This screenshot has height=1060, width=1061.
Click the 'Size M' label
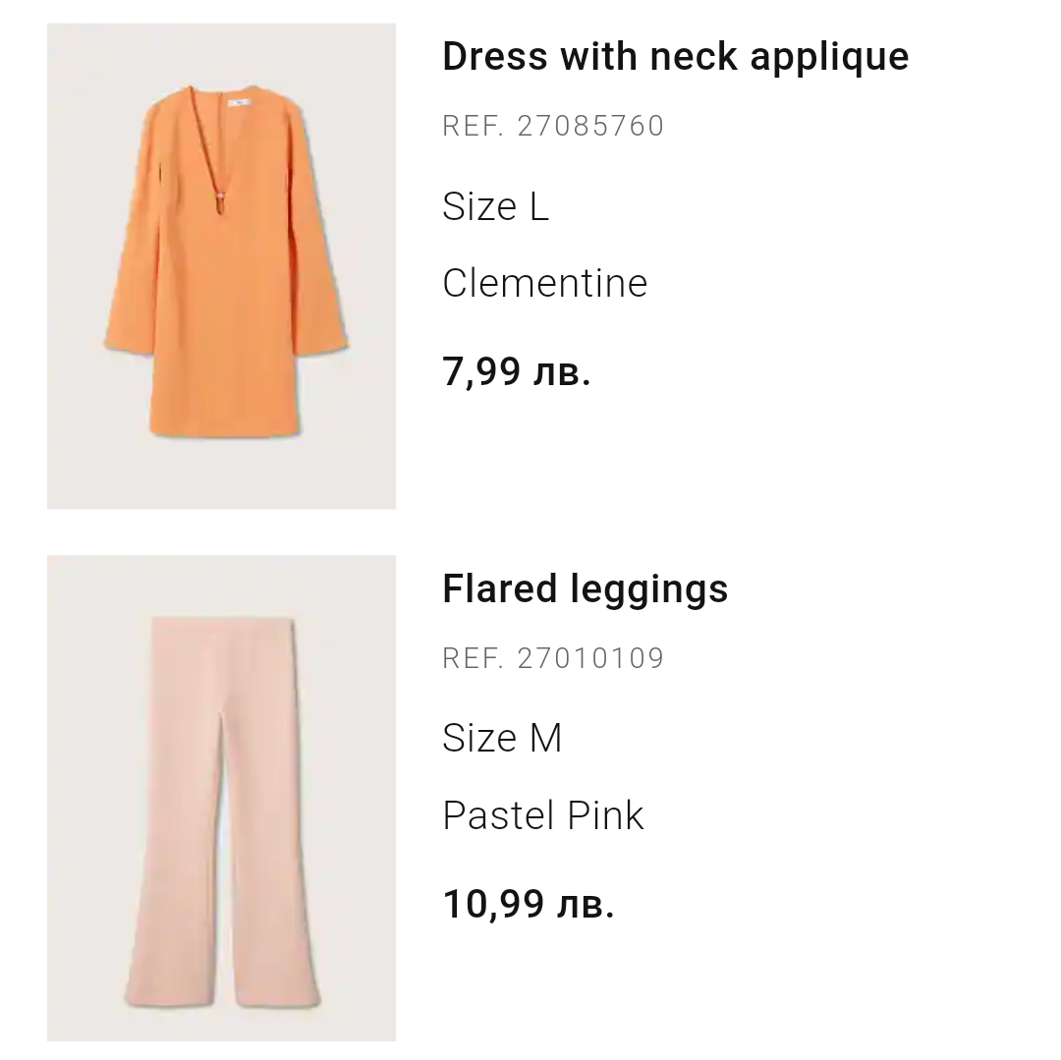(x=502, y=738)
